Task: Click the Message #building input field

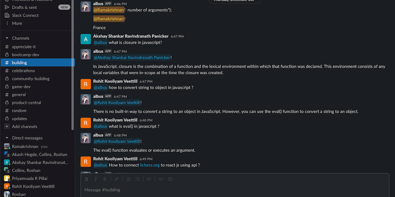Action: point(231,190)
